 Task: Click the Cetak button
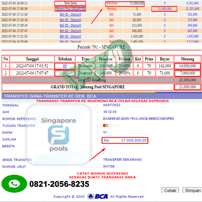(170, 190)
